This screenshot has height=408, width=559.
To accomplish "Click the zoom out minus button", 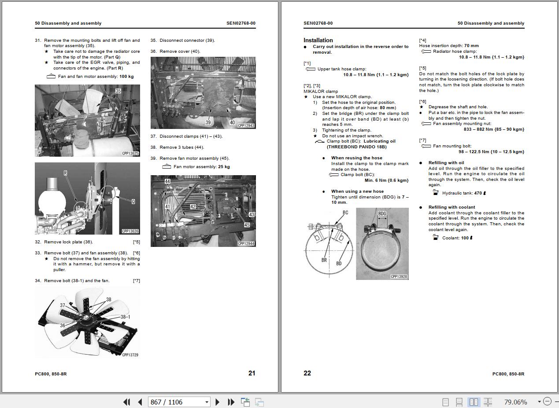I will coord(547,401).
